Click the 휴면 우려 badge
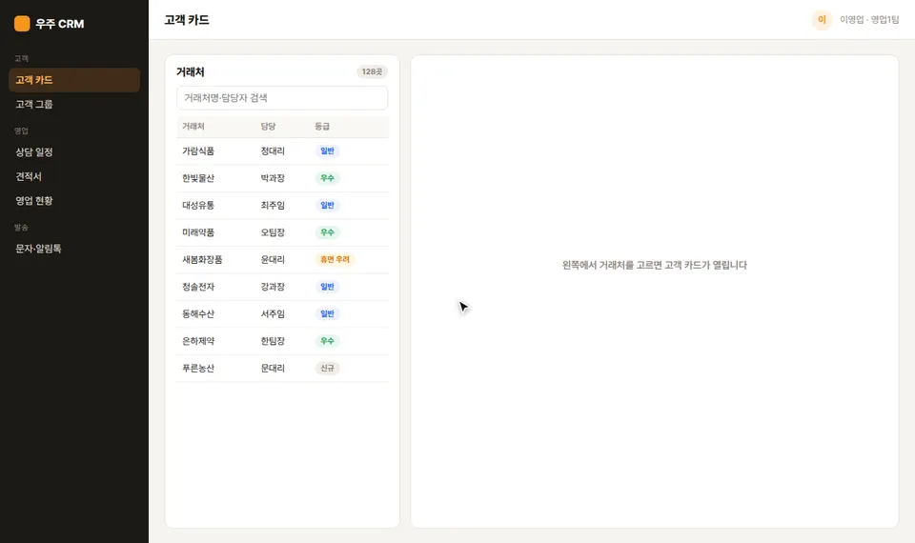 tap(335, 259)
